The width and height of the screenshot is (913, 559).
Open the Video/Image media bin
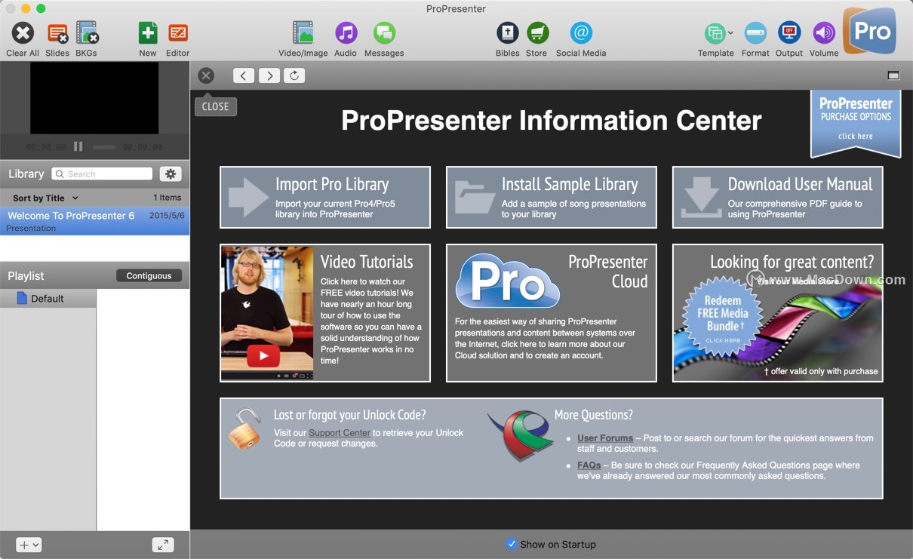tap(303, 33)
